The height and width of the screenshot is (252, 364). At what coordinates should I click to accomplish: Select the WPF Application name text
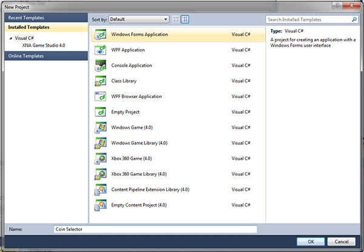pos(128,50)
